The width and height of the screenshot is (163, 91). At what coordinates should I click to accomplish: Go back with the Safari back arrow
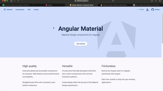[18, 1]
